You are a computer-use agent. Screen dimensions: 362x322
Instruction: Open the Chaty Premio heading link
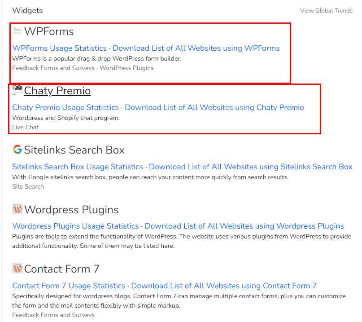(57, 91)
